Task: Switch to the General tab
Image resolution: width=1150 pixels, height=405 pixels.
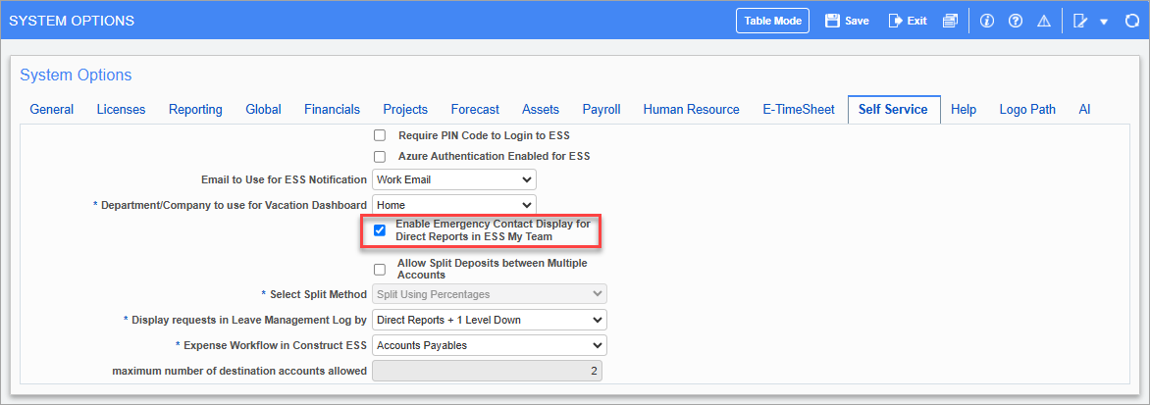Action: coord(51,109)
